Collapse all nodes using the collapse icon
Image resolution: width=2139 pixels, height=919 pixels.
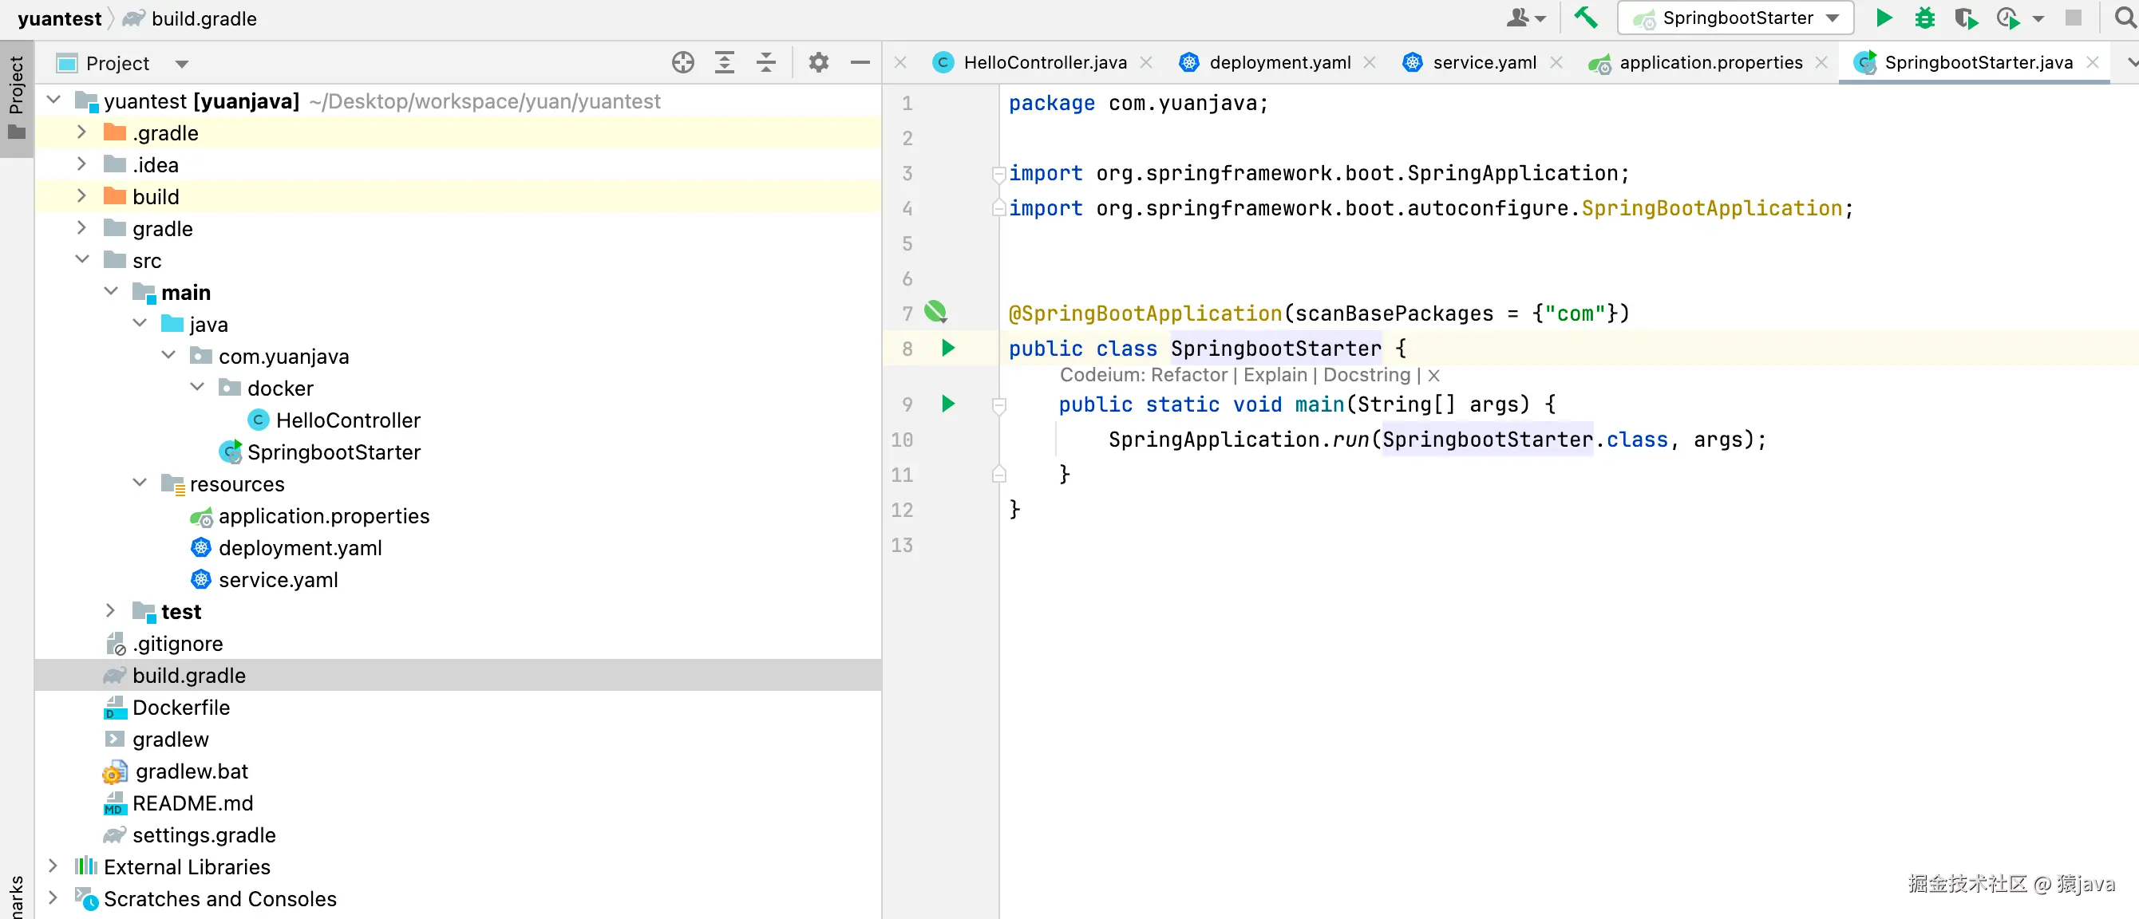[765, 62]
